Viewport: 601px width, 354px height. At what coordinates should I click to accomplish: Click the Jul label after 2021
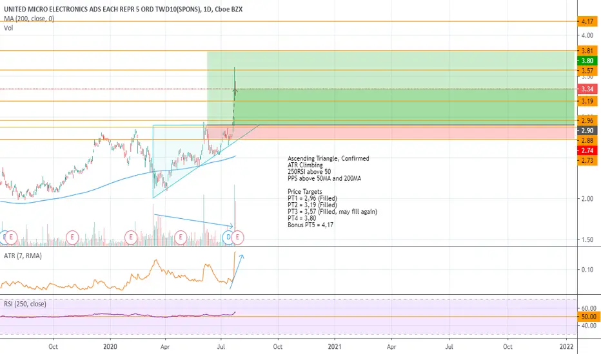[x=449, y=347]
